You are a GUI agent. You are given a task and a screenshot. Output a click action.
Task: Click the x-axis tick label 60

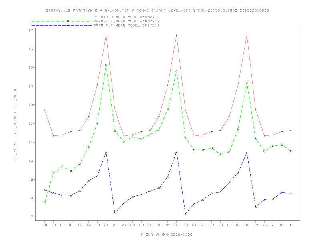tap(221, 225)
